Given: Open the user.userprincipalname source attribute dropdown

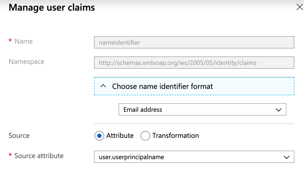Looking at the screenshot, I should (x=194, y=157).
